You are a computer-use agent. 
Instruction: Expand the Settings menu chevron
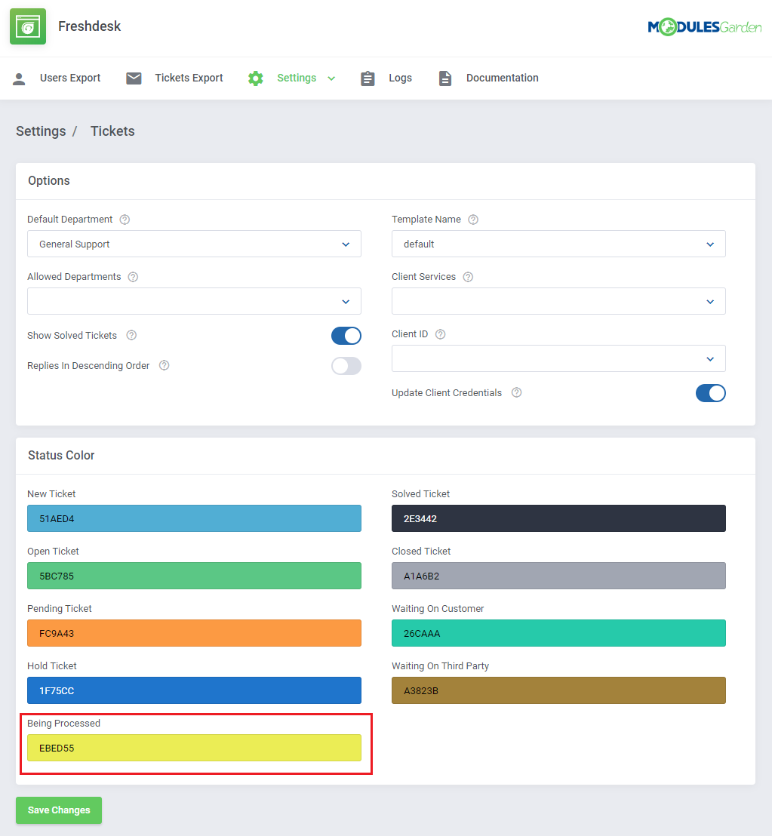331,78
